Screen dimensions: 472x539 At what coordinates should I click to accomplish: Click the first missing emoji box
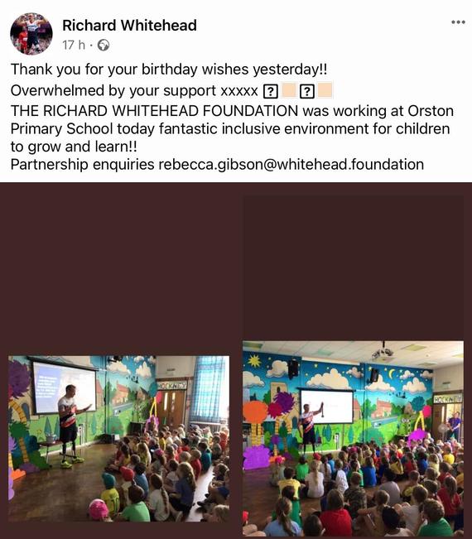(271, 91)
